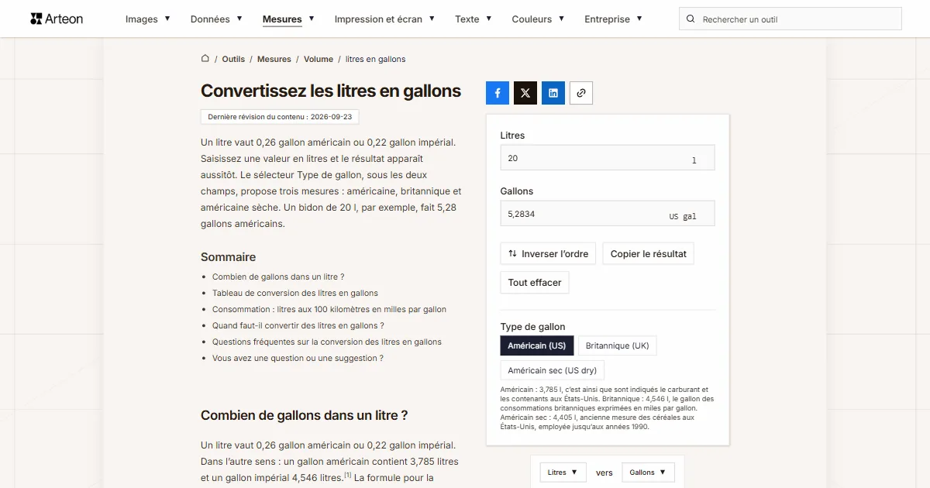Open the Volume breadcrumb link

[x=319, y=59]
